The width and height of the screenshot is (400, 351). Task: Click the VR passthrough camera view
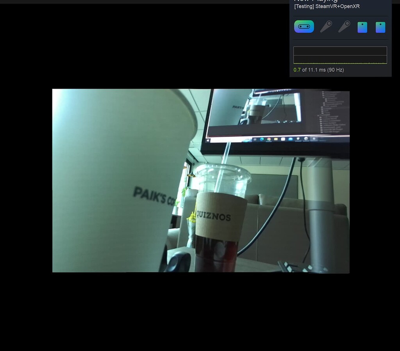point(200,180)
